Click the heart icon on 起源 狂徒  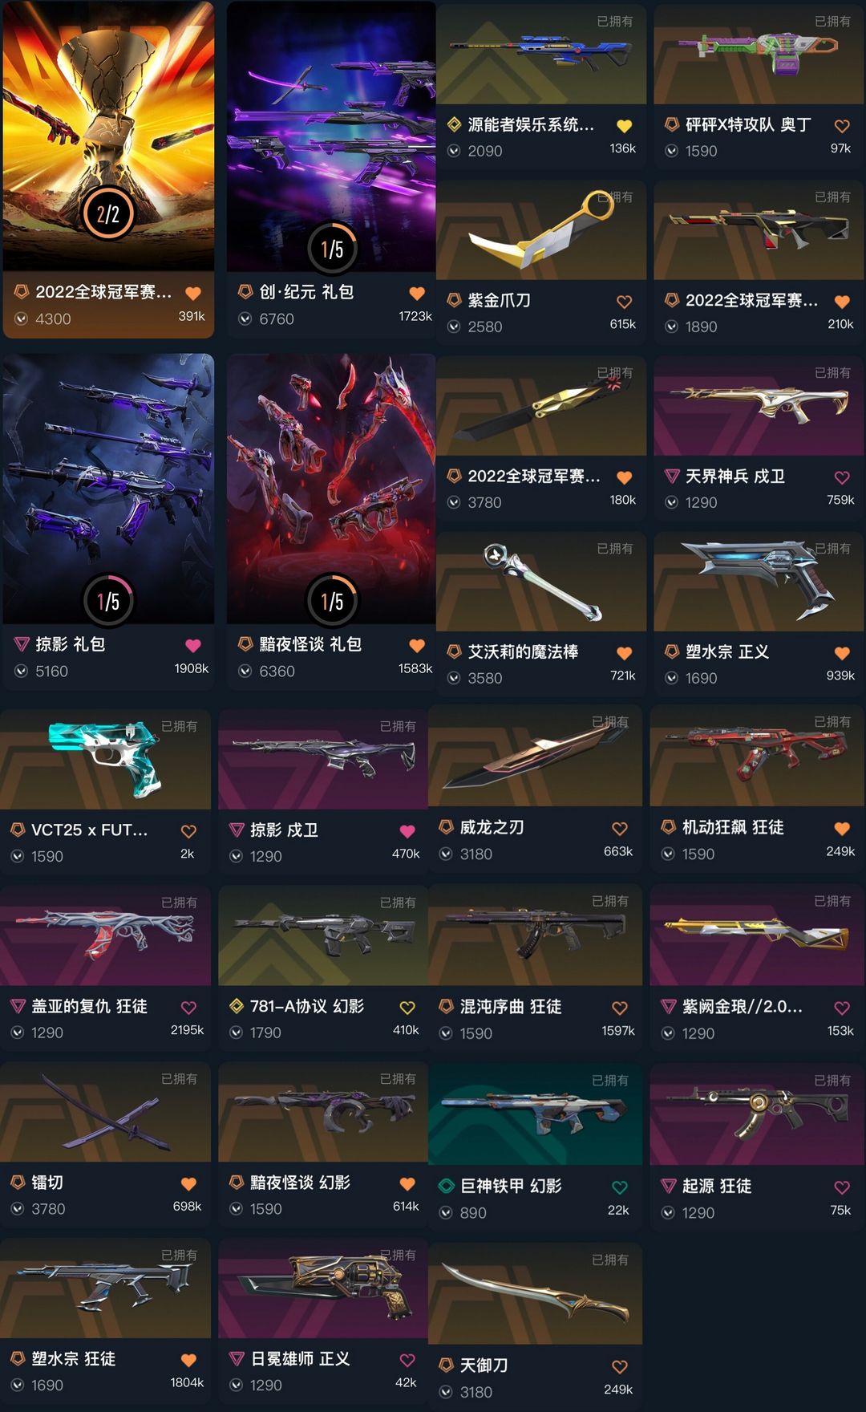click(x=842, y=1187)
